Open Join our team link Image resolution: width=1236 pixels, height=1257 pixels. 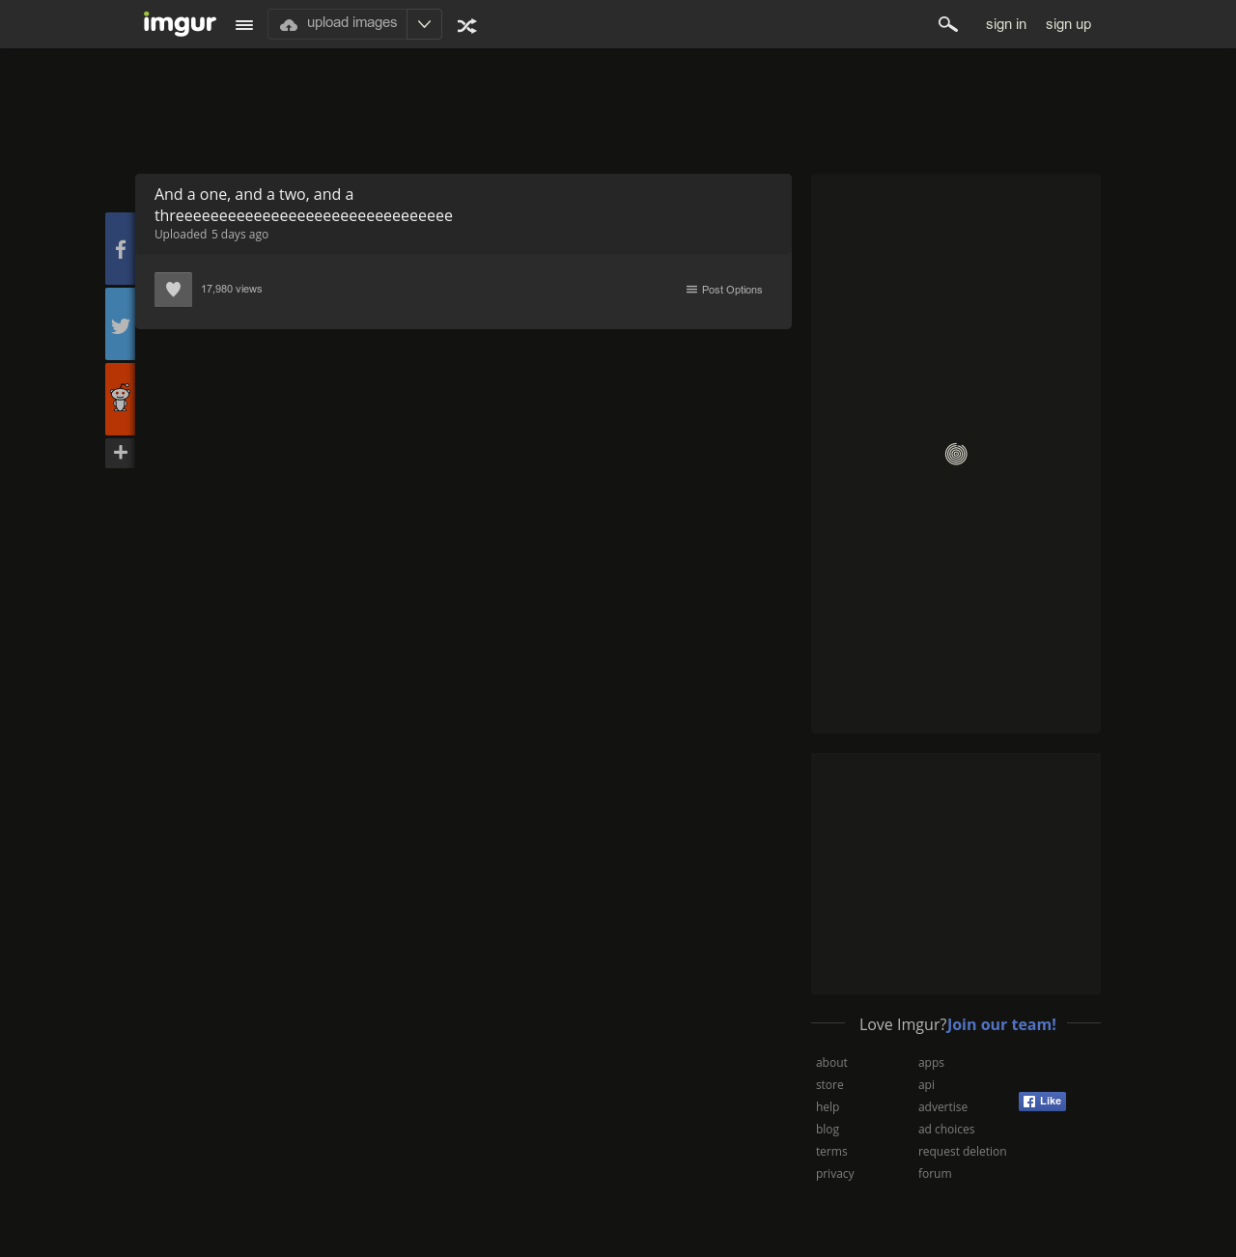(1001, 1024)
